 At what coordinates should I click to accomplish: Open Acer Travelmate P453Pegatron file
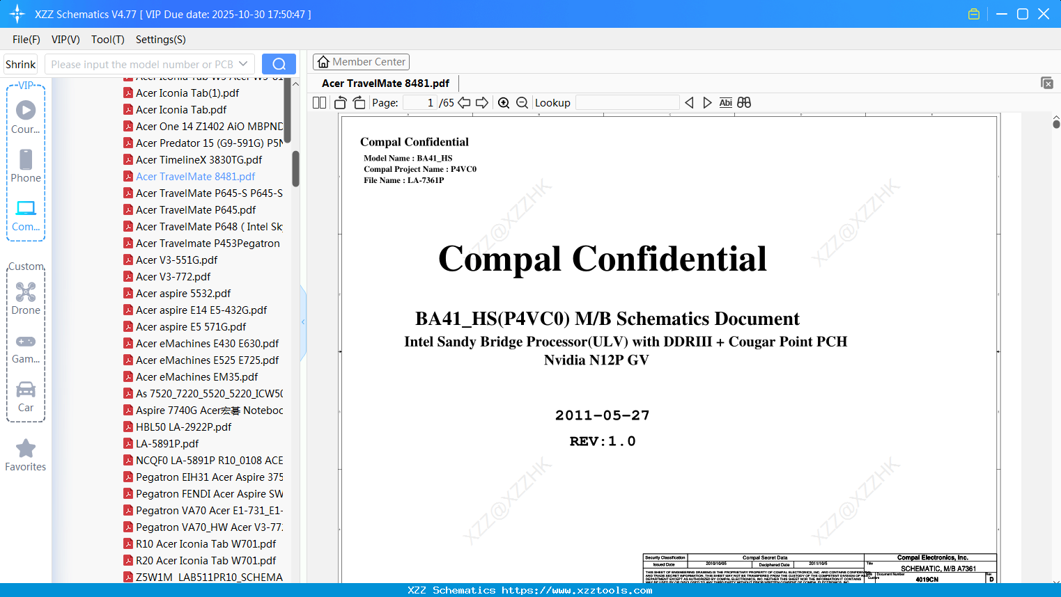point(201,244)
